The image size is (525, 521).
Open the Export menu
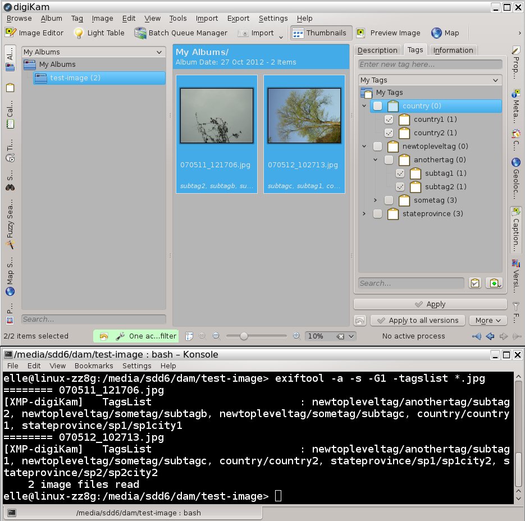[x=238, y=19]
